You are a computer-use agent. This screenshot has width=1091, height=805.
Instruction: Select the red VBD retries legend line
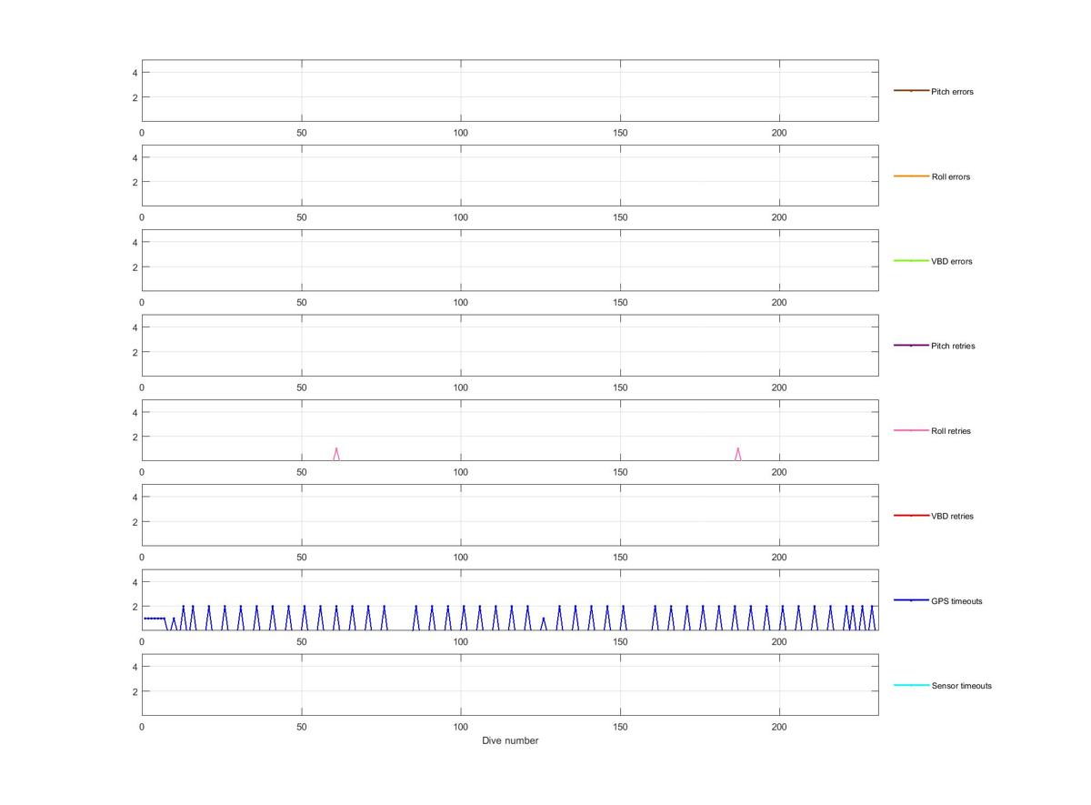(911, 516)
